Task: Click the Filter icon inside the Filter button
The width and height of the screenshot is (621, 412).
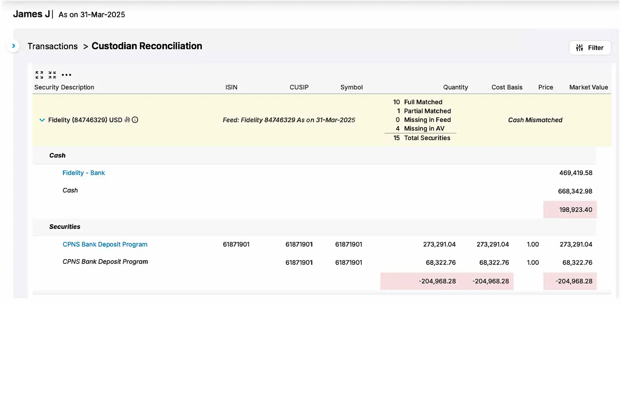Action: pyautogui.click(x=579, y=48)
